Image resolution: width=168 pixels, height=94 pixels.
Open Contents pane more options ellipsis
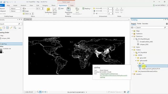tap(20, 28)
